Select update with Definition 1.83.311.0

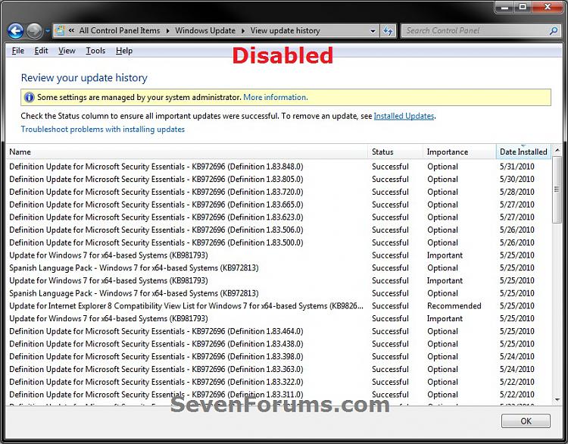point(279,395)
